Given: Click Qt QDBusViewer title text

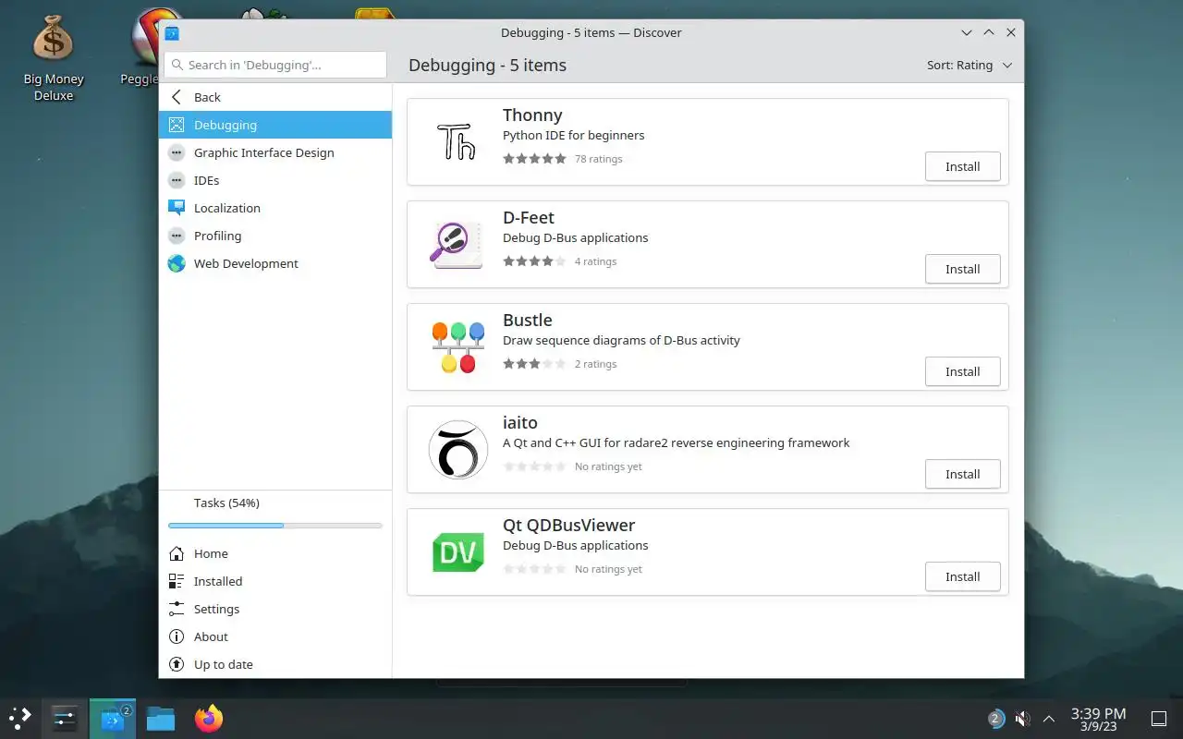Looking at the screenshot, I should point(568,525).
